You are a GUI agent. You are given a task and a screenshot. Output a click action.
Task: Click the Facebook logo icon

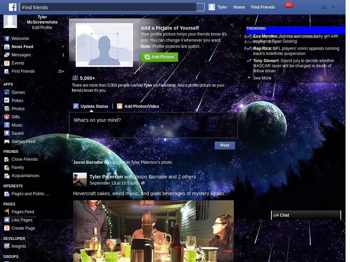click(13, 7)
